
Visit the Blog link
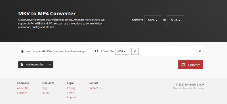pos(44,88)
